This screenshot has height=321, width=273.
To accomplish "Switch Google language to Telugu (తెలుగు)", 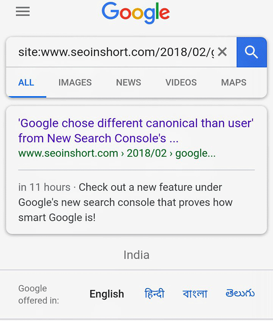I will coord(240,293).
